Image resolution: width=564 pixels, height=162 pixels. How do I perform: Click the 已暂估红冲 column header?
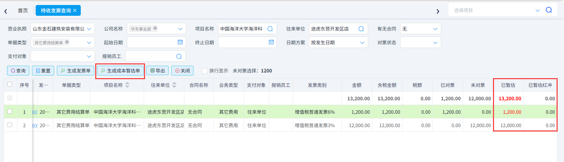click(540, 85)
